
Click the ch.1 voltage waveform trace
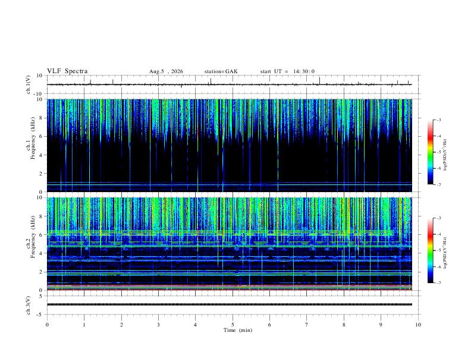[229, 84]
